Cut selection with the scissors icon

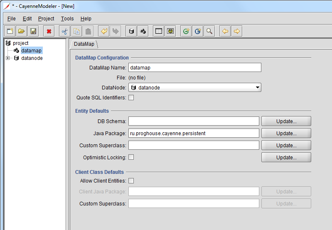(x=64, y=31)
